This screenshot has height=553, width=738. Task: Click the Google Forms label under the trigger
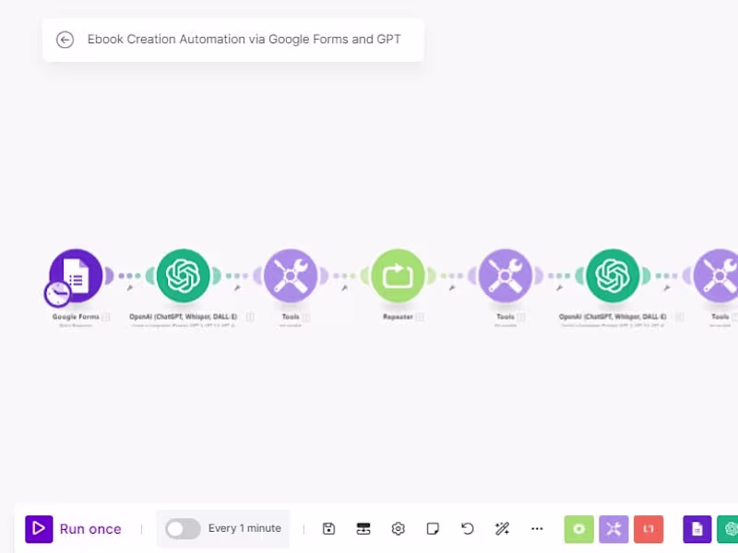tap(76, 316)
